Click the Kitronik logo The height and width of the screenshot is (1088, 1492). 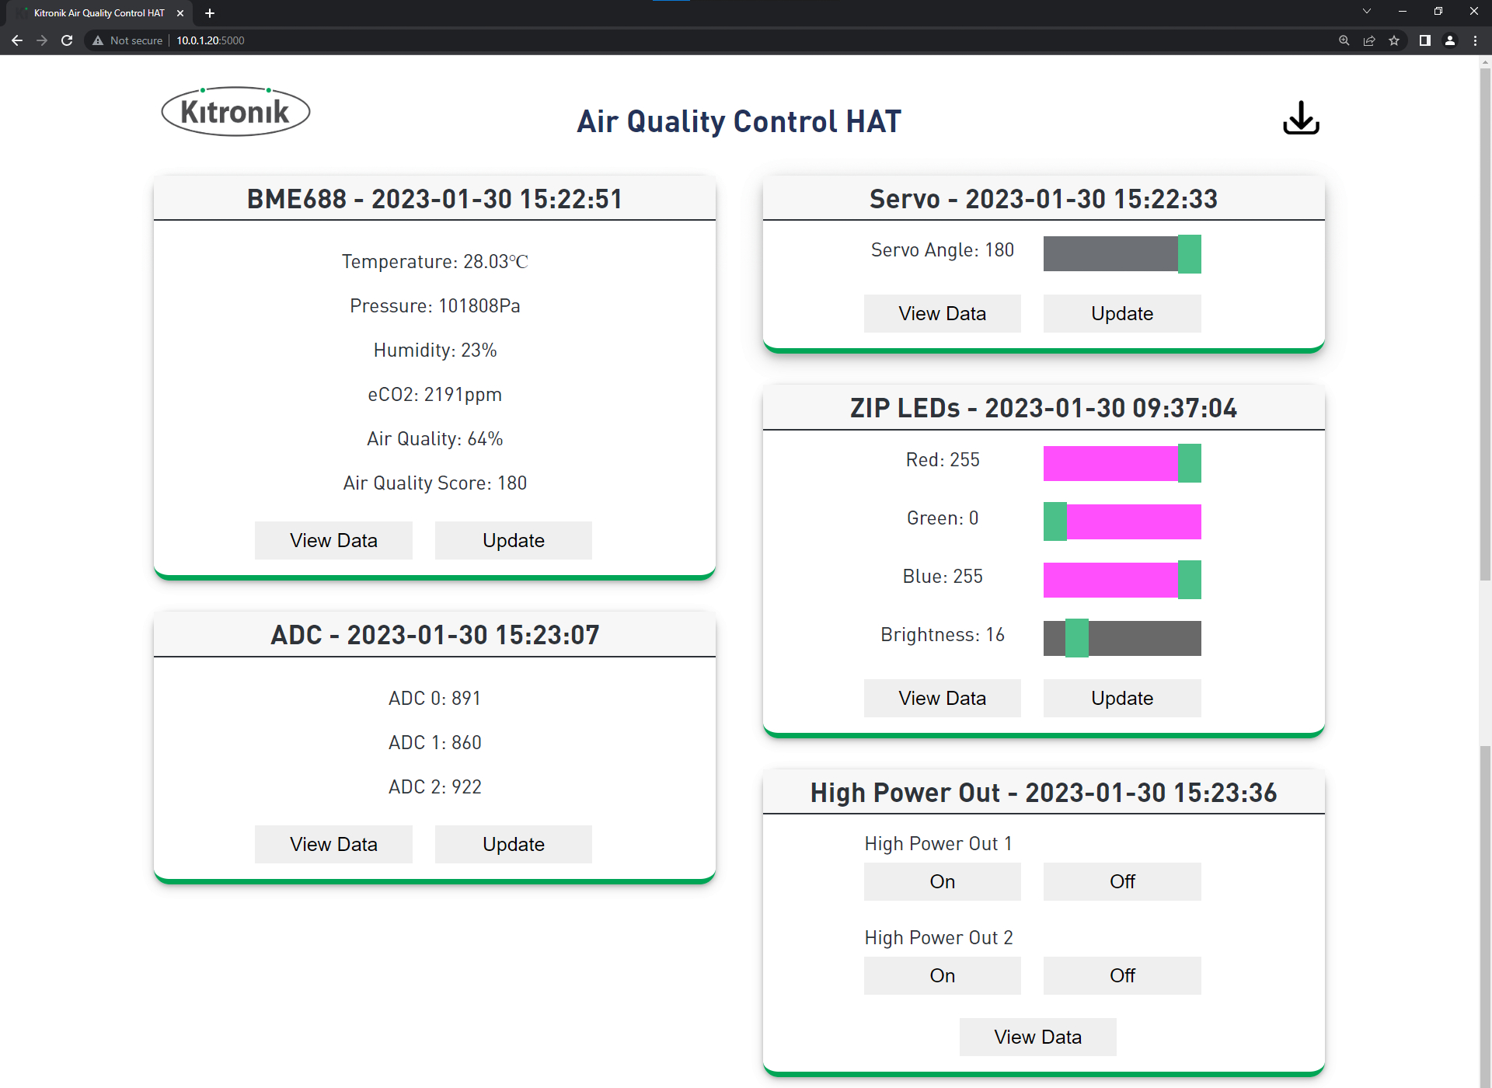click(235, 112)
